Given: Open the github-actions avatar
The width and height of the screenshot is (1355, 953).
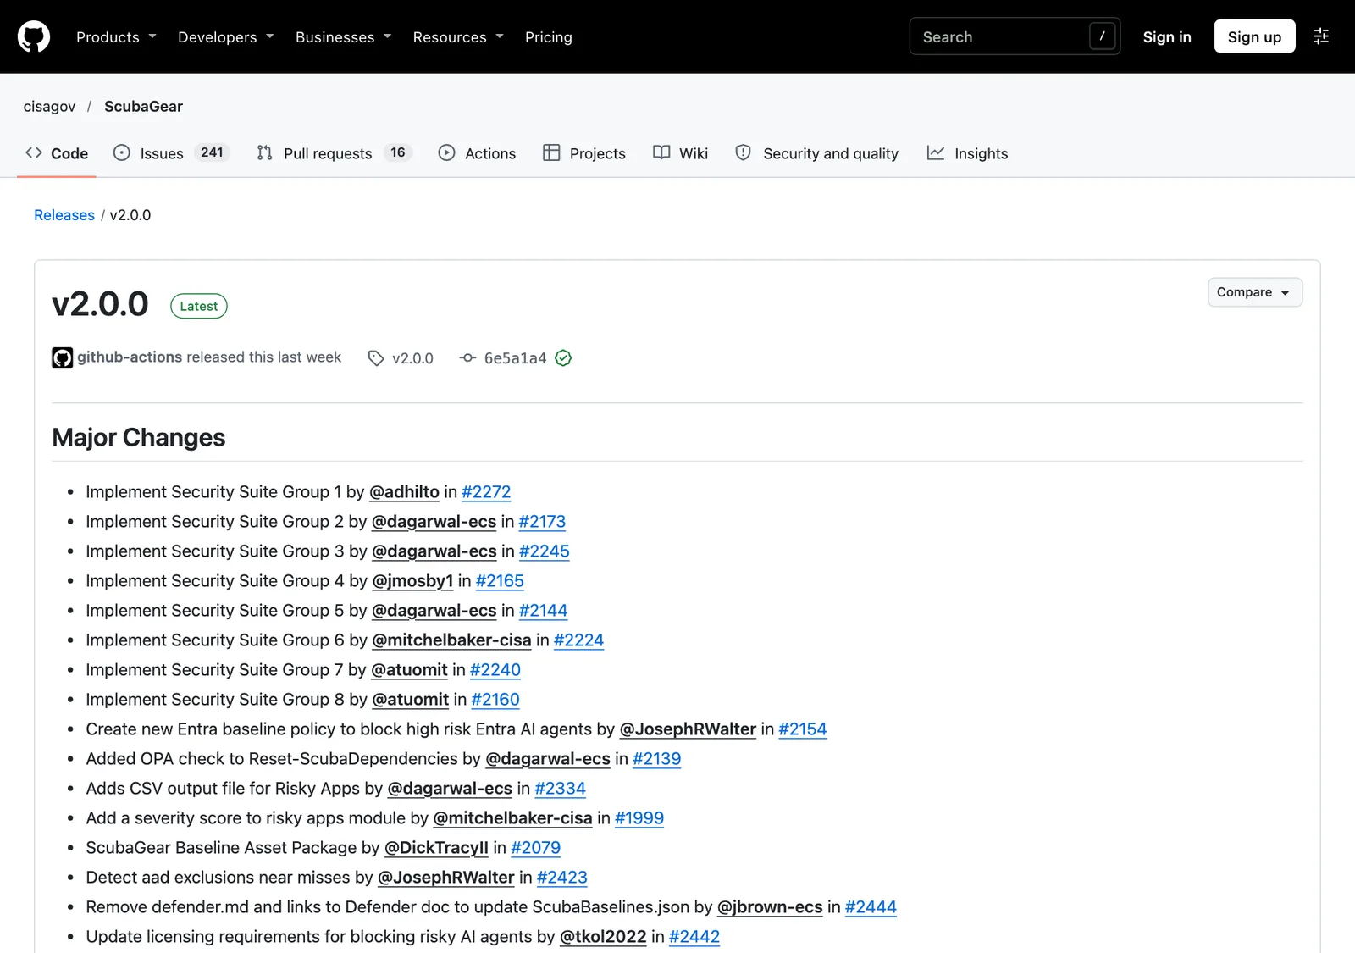Looking at the screenshot, I should point(62,358).
